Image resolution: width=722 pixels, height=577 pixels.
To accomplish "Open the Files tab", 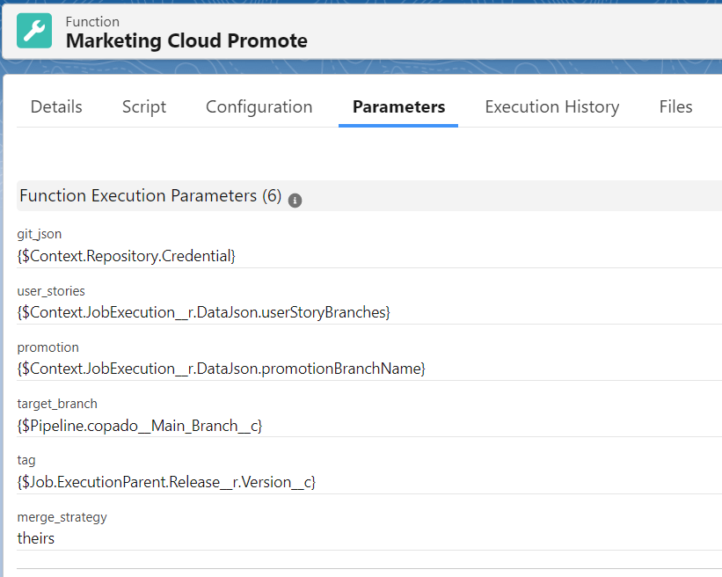I will (675, 106).
